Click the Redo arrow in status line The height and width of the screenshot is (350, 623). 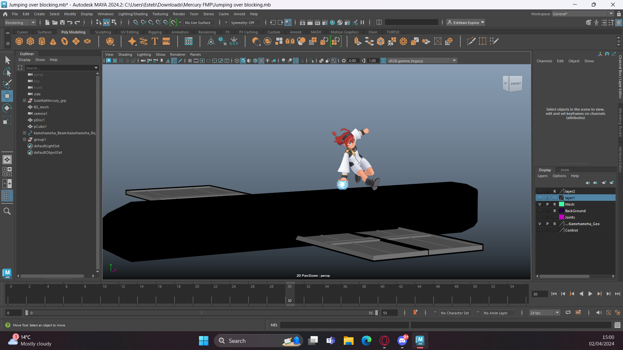77,22
